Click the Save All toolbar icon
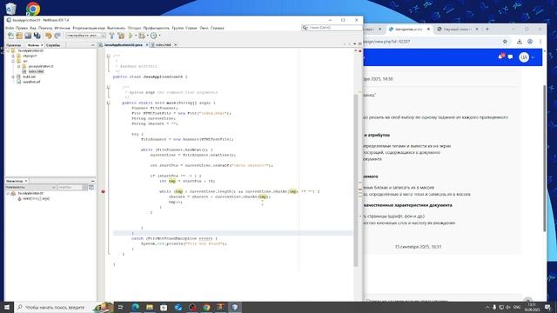The width and height of the screenshot is (557, 313). coord(37,36)
